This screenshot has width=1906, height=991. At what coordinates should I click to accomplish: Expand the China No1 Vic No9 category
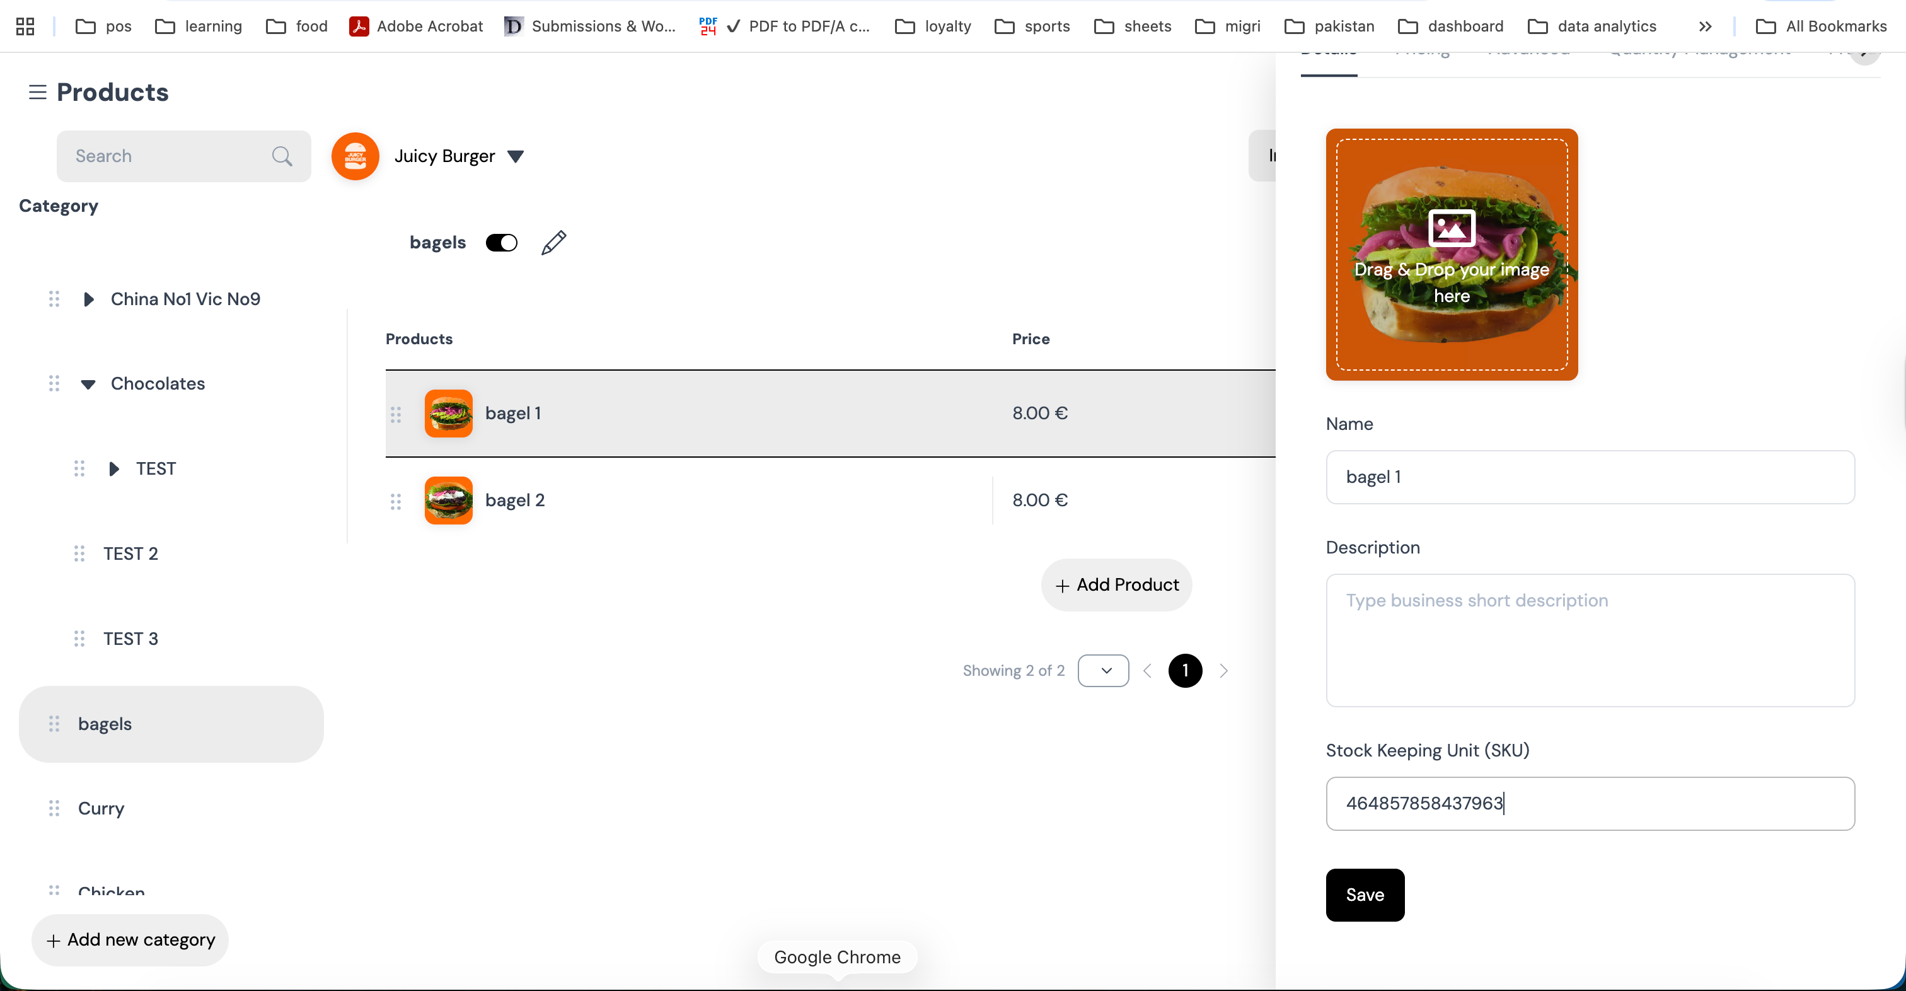89,299
